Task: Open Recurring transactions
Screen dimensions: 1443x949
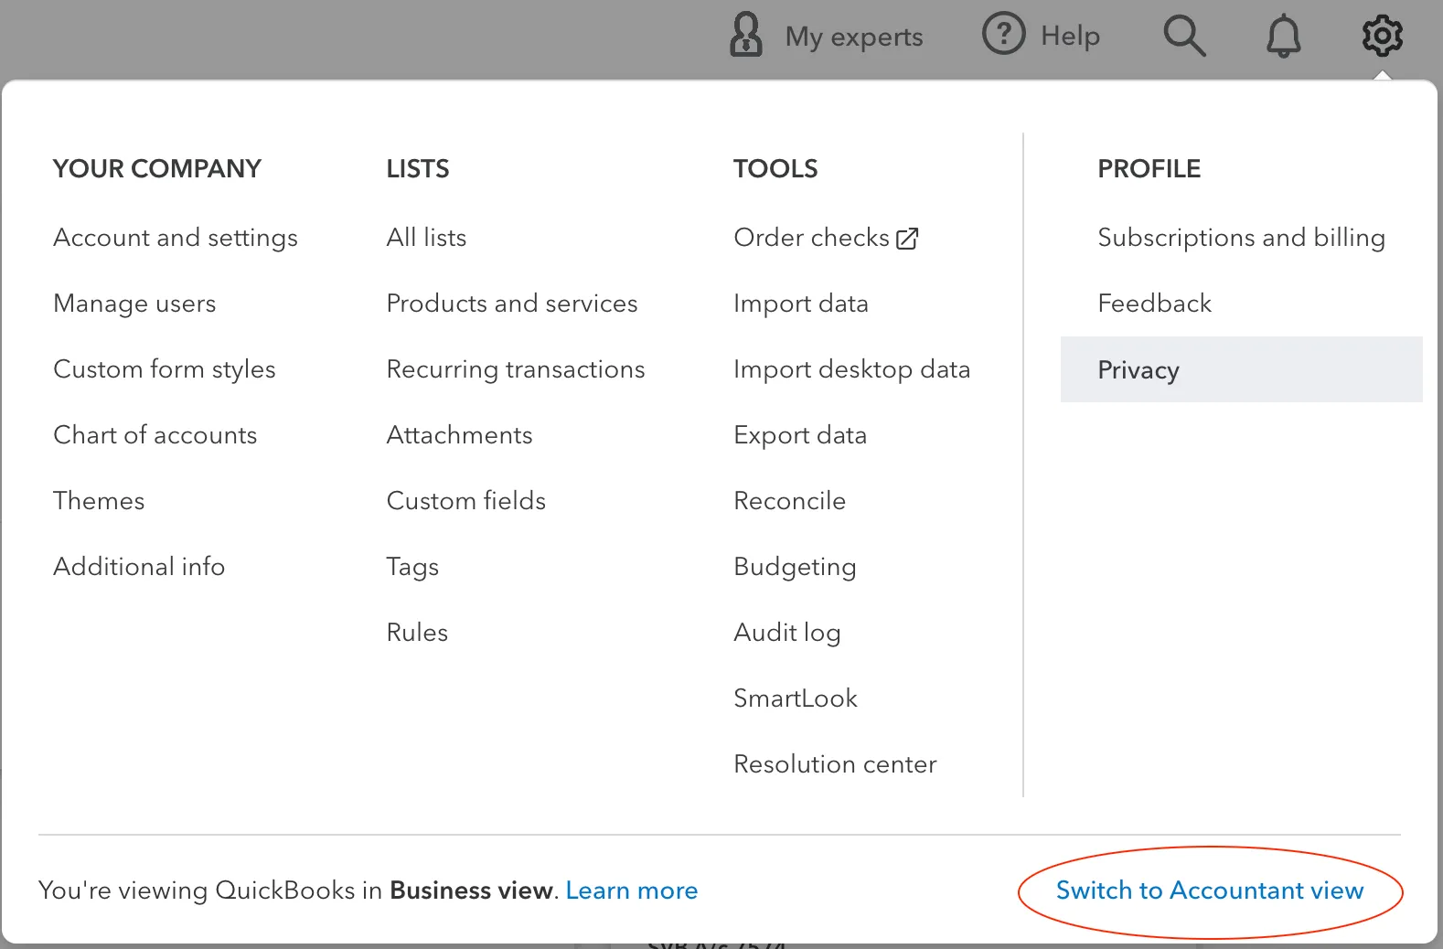Action: pyautogui.click(x=516, y=369)
